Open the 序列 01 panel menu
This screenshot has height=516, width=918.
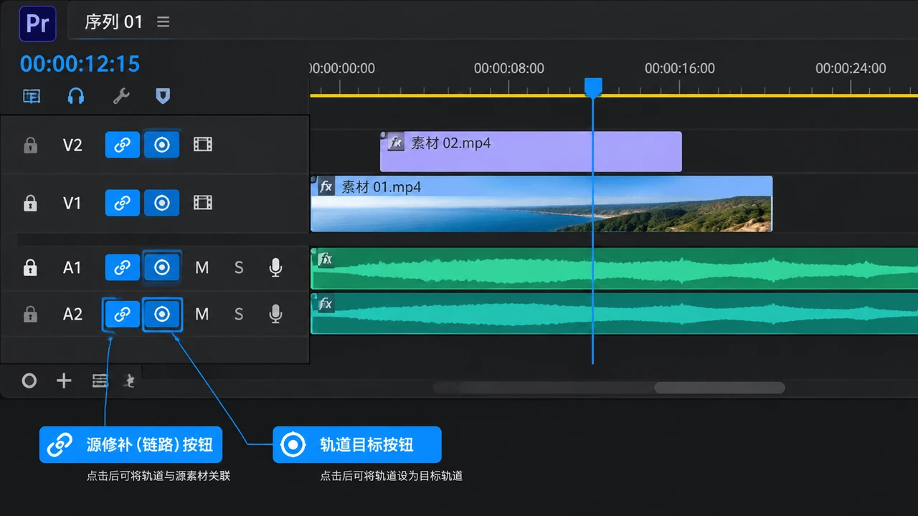[x=164, y=21]
